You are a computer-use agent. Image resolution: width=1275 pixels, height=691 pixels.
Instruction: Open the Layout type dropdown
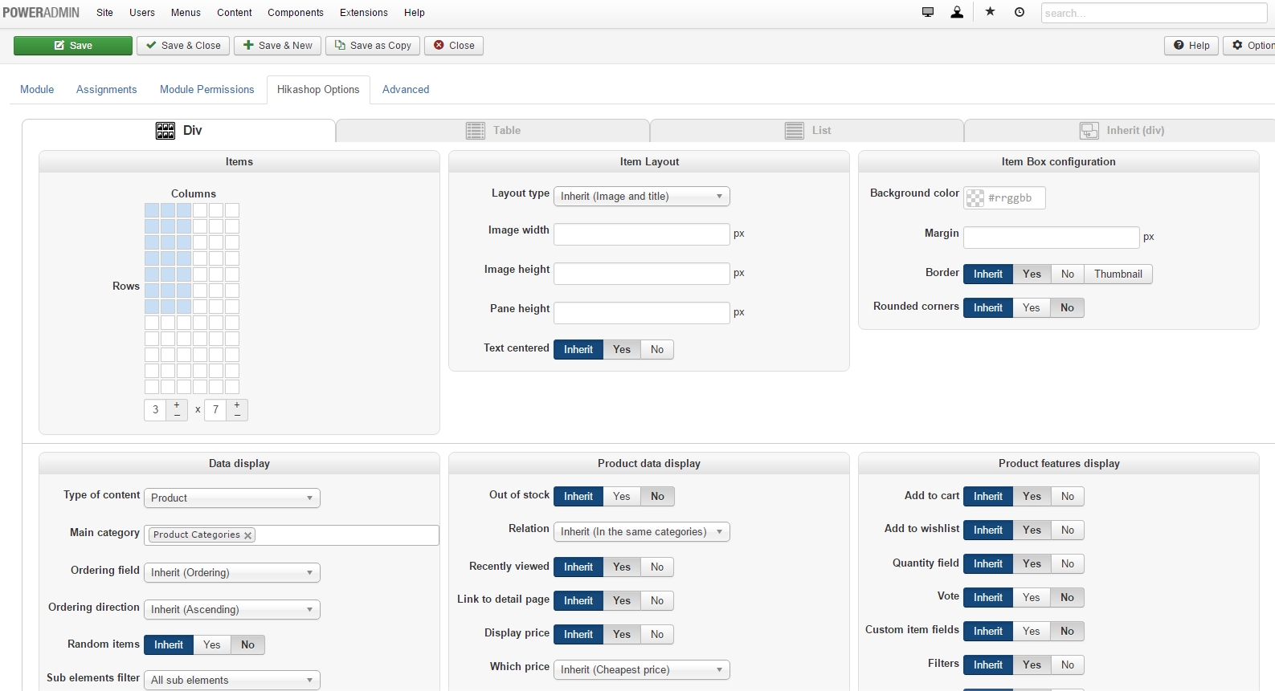point(641,197)
